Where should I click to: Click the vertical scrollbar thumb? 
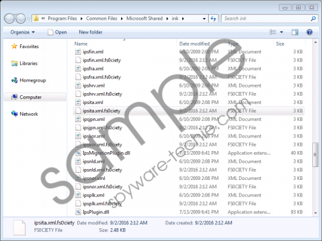316,155
